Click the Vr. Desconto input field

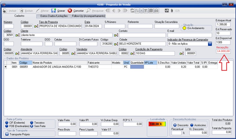point(198,133)
